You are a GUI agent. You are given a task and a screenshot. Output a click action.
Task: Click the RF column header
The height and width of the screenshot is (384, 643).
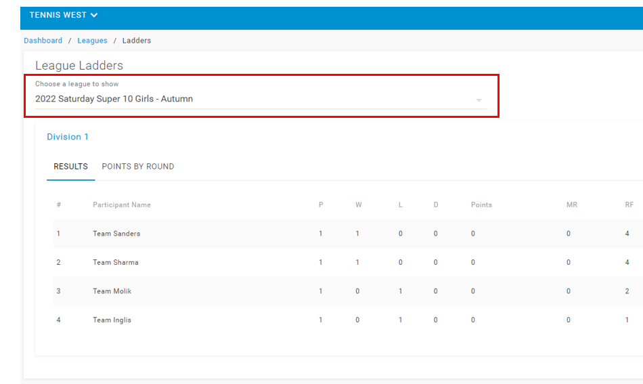(629, 205)
